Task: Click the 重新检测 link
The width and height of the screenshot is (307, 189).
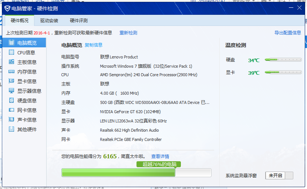Action: pos(128,33)
